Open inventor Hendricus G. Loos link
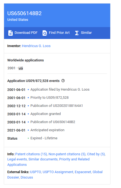This screenshot has width=121, height=188. [x=36, y=46]
